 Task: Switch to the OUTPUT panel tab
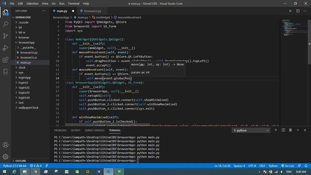pos(76,130)
